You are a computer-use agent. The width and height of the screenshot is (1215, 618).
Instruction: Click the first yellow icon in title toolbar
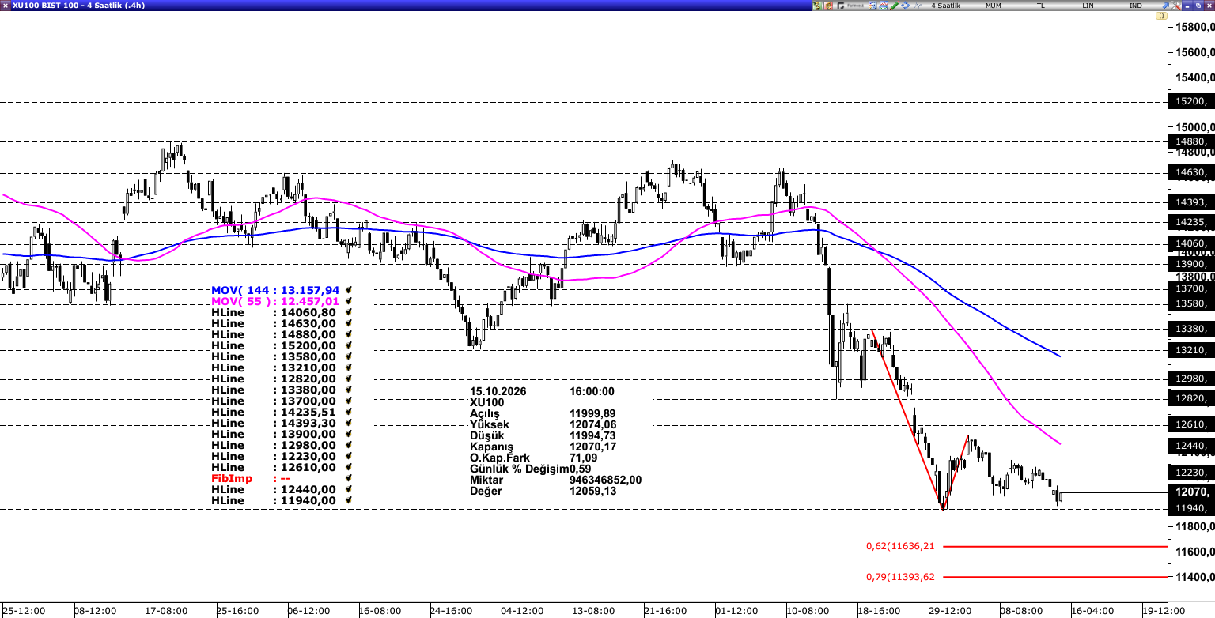pyautogui.click(x=817, y=6)
